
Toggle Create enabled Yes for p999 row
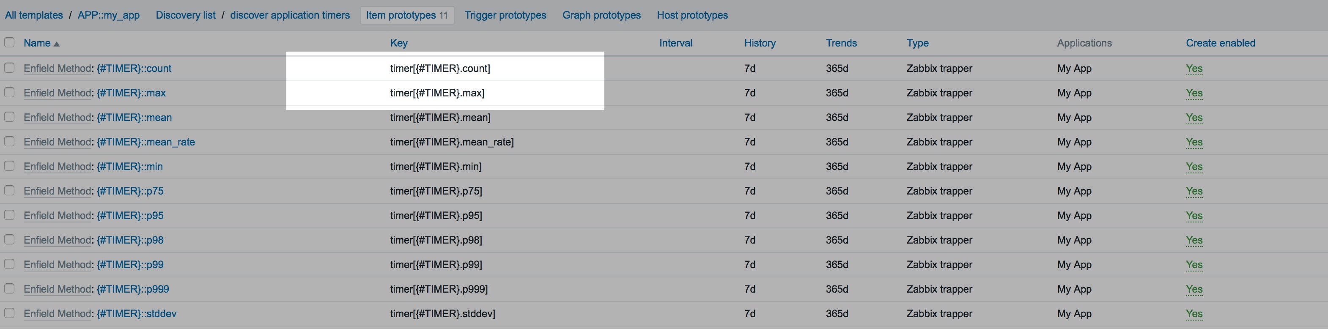[1194, 289]
